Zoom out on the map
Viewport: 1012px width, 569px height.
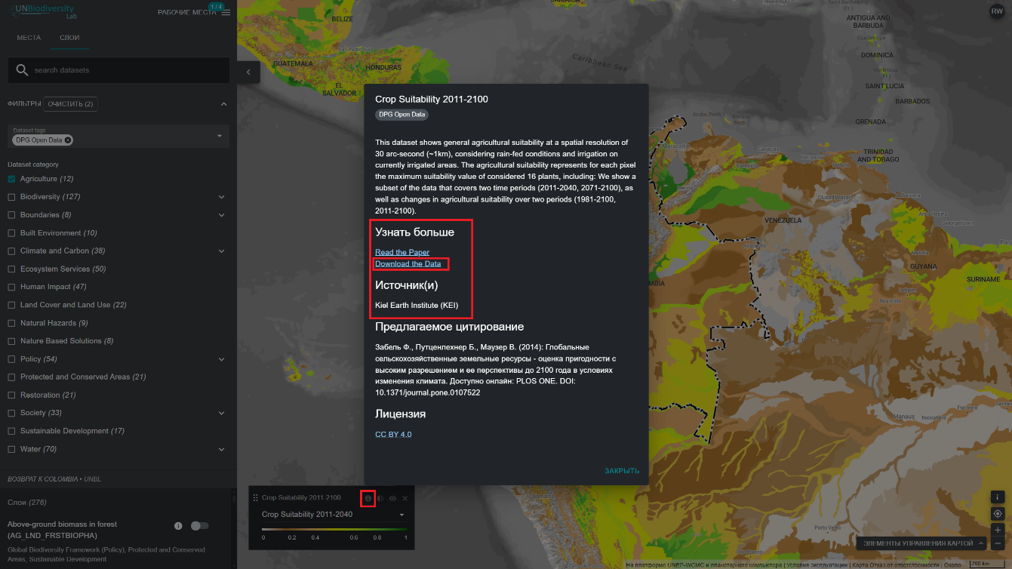coord(998,543)
